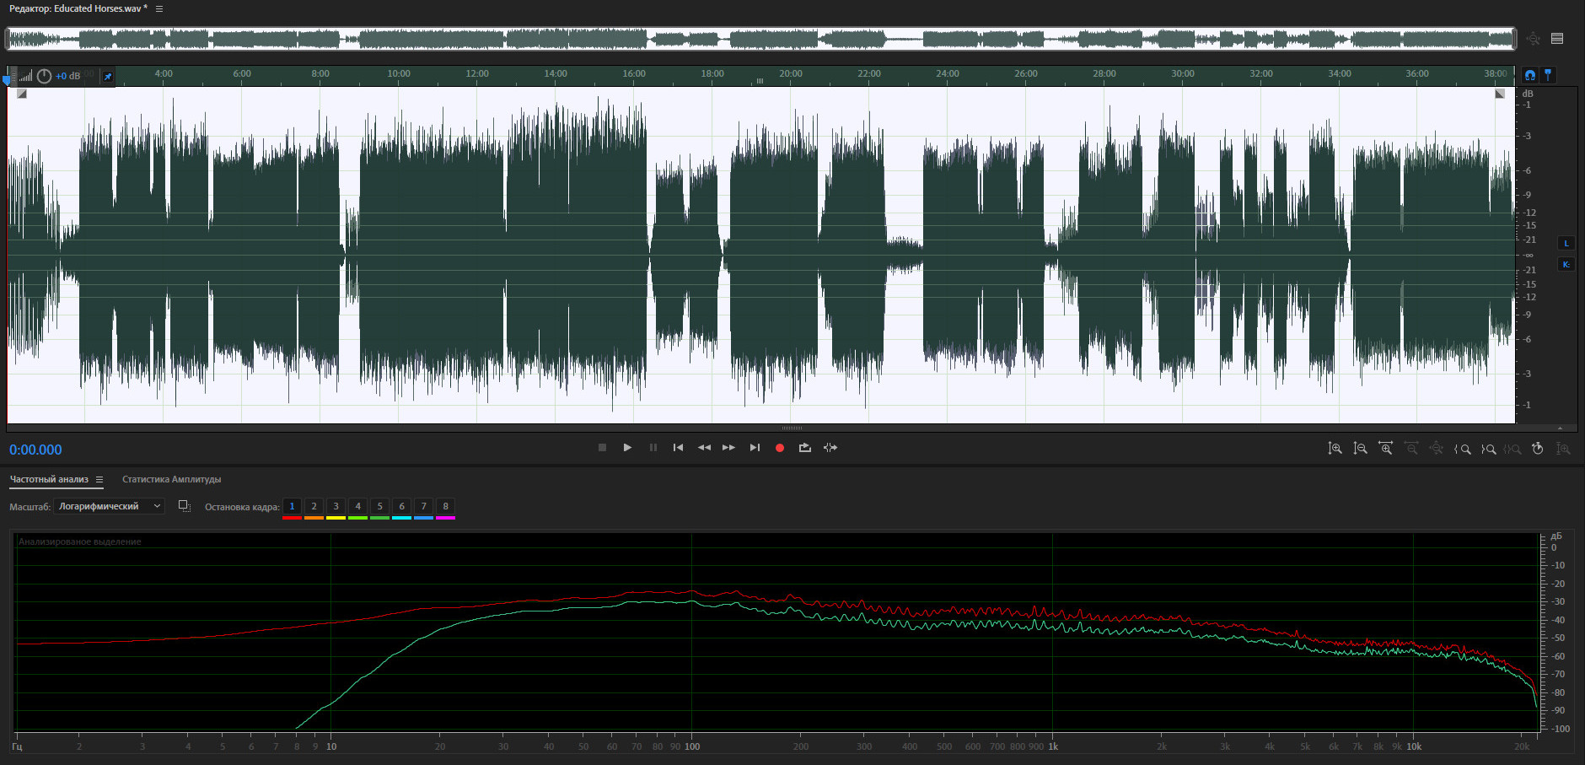The width and height of the screenshot is (1585, 765).
Task: Click Zoom In (Amplitude) icon
Action: 1335,449
